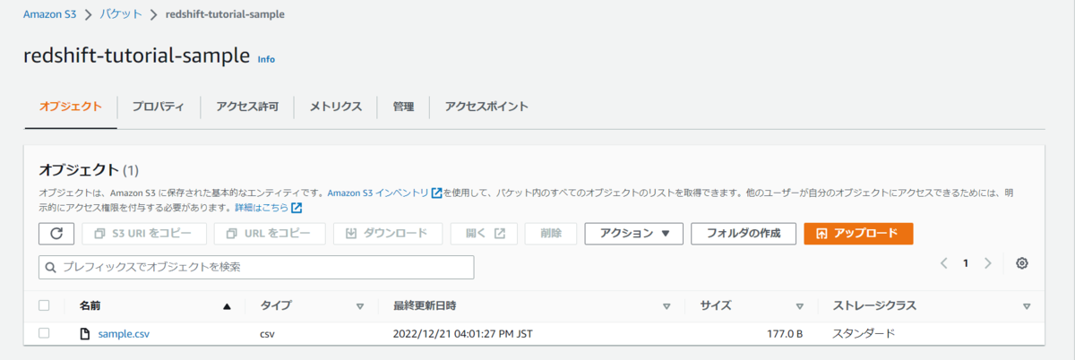Open the メトリクス tab
Viewport: 1075px width, 360px height.
pyautogui.click(x=336, y=107)
